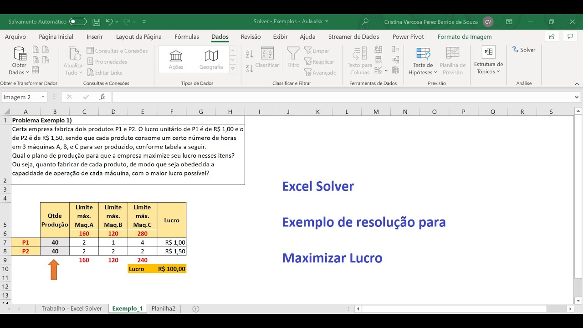583x328 pixels.
Task: Open the Data Validation dropdown arrow
Action: pyautogui.click(x=386, y=71)
